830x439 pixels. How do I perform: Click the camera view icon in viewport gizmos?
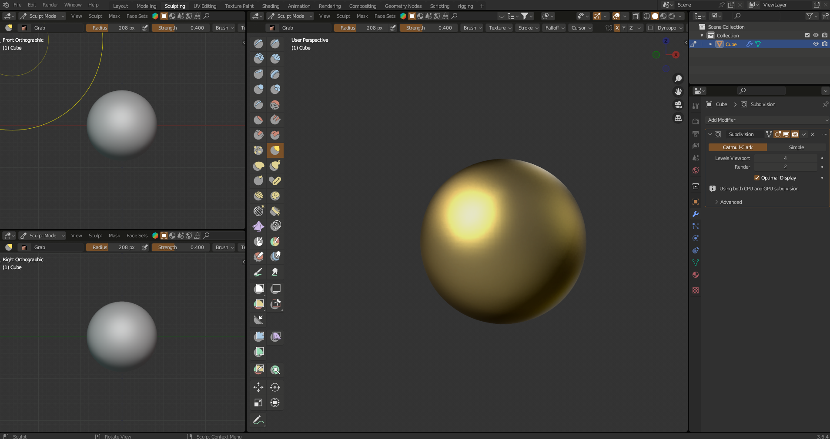tap(678, 105)
